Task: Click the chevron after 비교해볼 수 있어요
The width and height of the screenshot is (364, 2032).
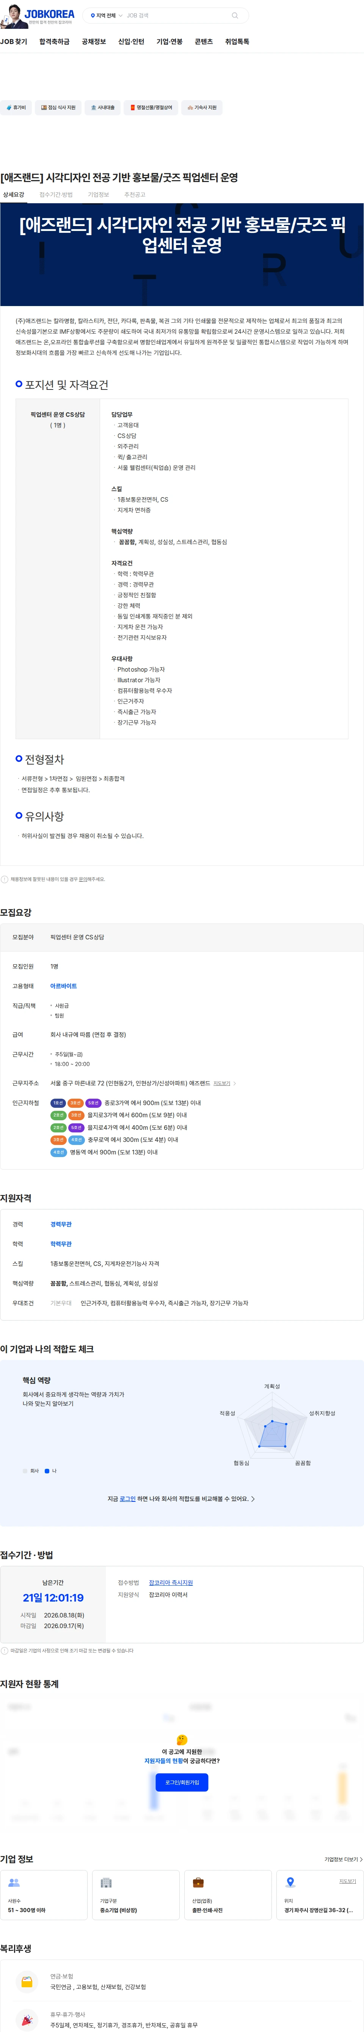Action: tap(253, 1499)
